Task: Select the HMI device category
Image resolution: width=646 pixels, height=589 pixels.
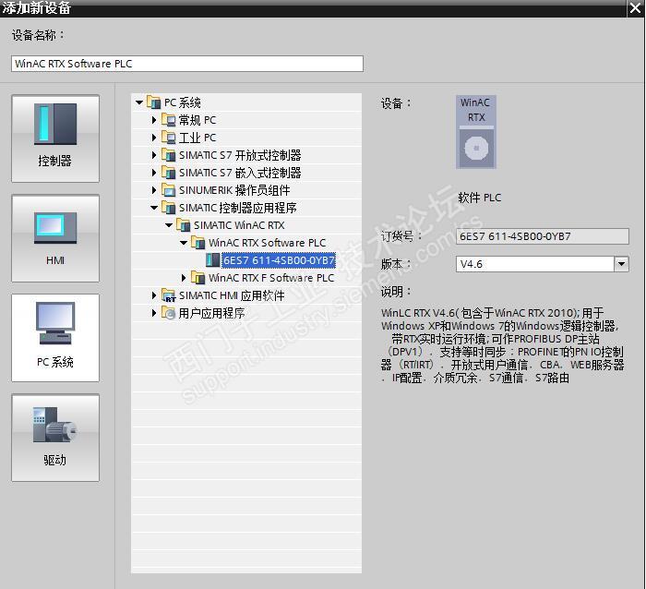Action: click(55, 238)
